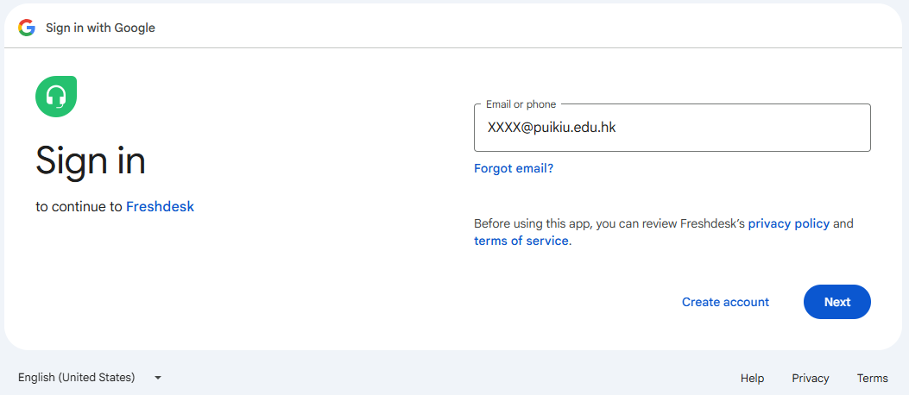Click the Create account button
The width and height of the screenshot is (909, 395).
pyautogui.click(x=725, y=302)
